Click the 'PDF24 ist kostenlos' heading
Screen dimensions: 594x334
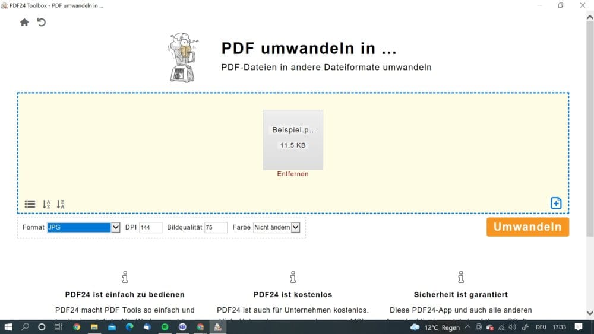click(x=293, y=295)
